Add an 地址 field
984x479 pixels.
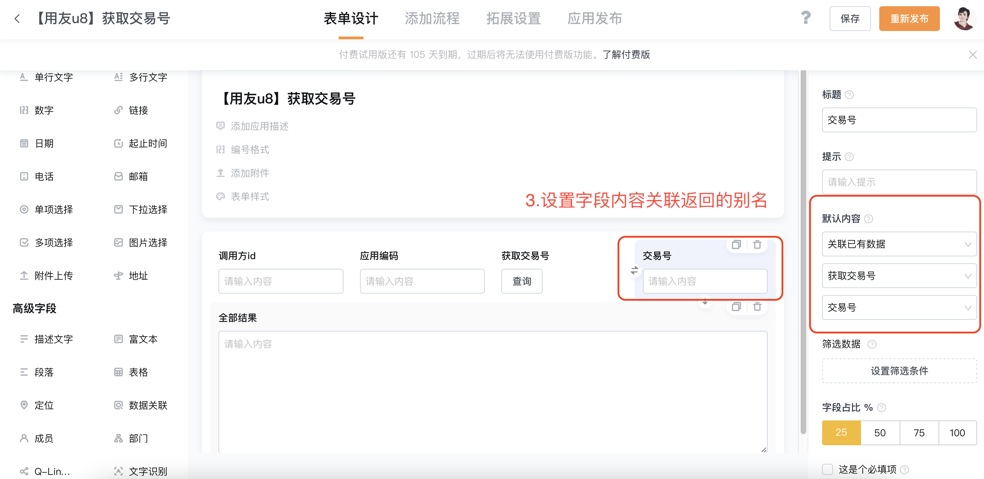click(131, 275)
